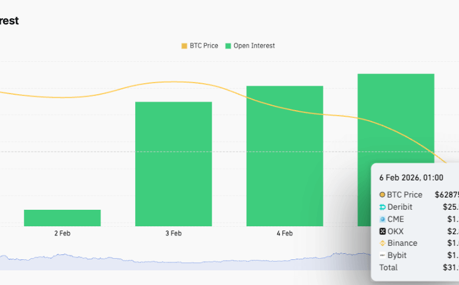Click the range navigator mini chart
459x285 pixels.
pyautogui.click(x=184, y=262)
